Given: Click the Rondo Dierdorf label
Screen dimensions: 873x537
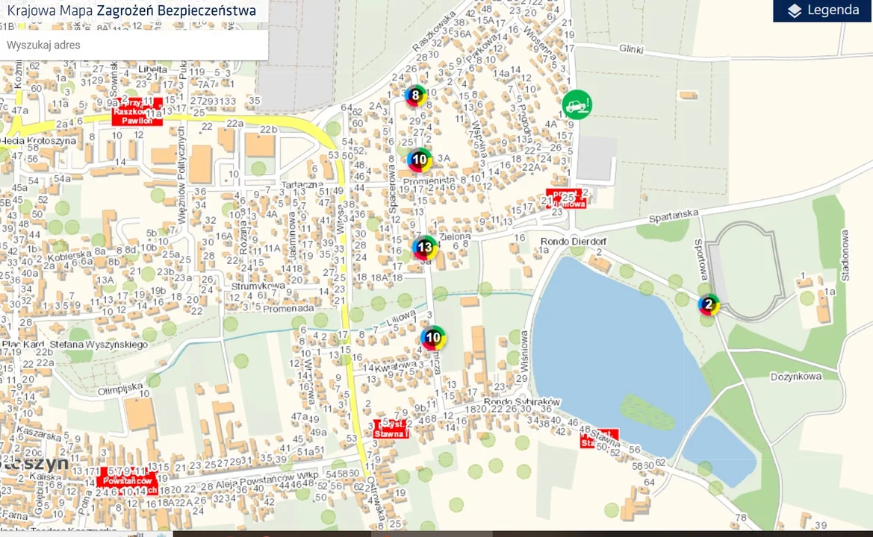Looking at the screenshot, I should (574, 241).
